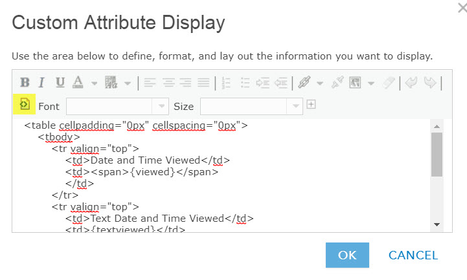This screenshot has height=280, width=467.
Task: Apply the text foreground color
Action: pos(78,82)
